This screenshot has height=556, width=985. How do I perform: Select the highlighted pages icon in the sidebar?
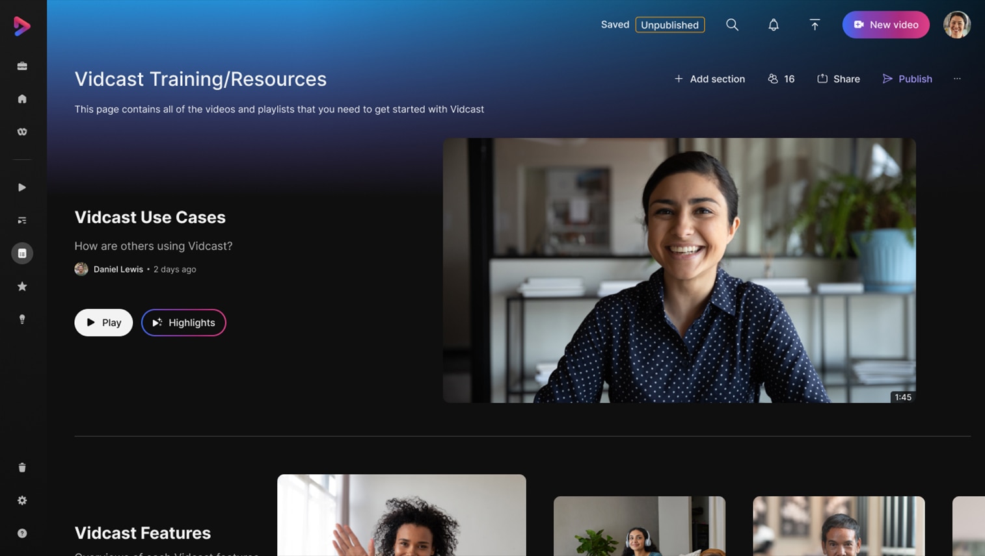(x=22, y=253)
